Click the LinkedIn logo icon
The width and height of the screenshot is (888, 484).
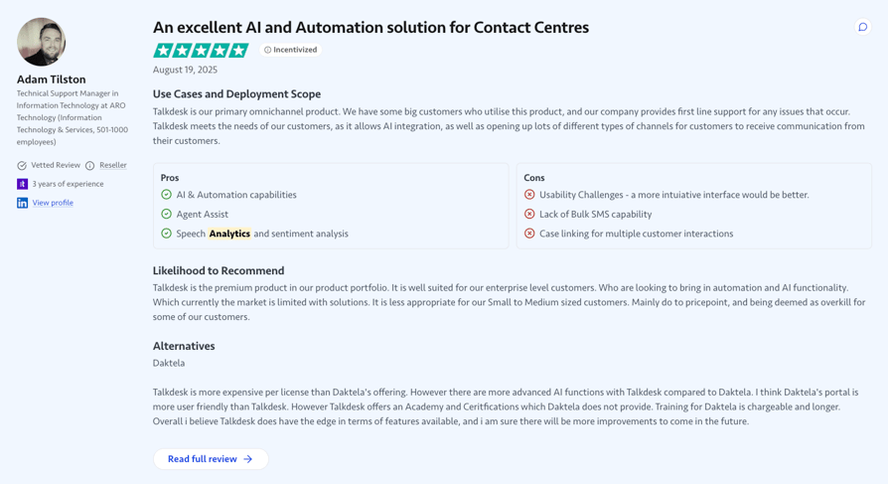(22, 203)
